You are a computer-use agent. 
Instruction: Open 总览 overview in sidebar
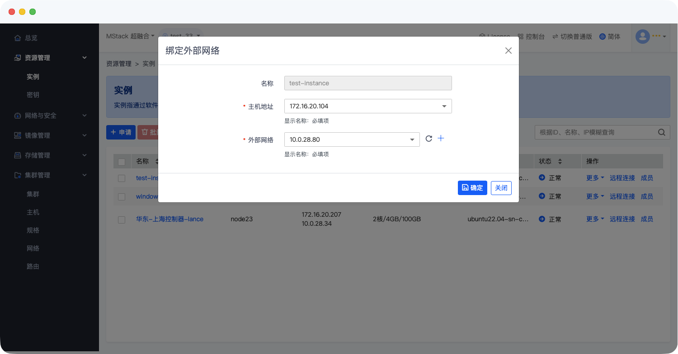31,38
